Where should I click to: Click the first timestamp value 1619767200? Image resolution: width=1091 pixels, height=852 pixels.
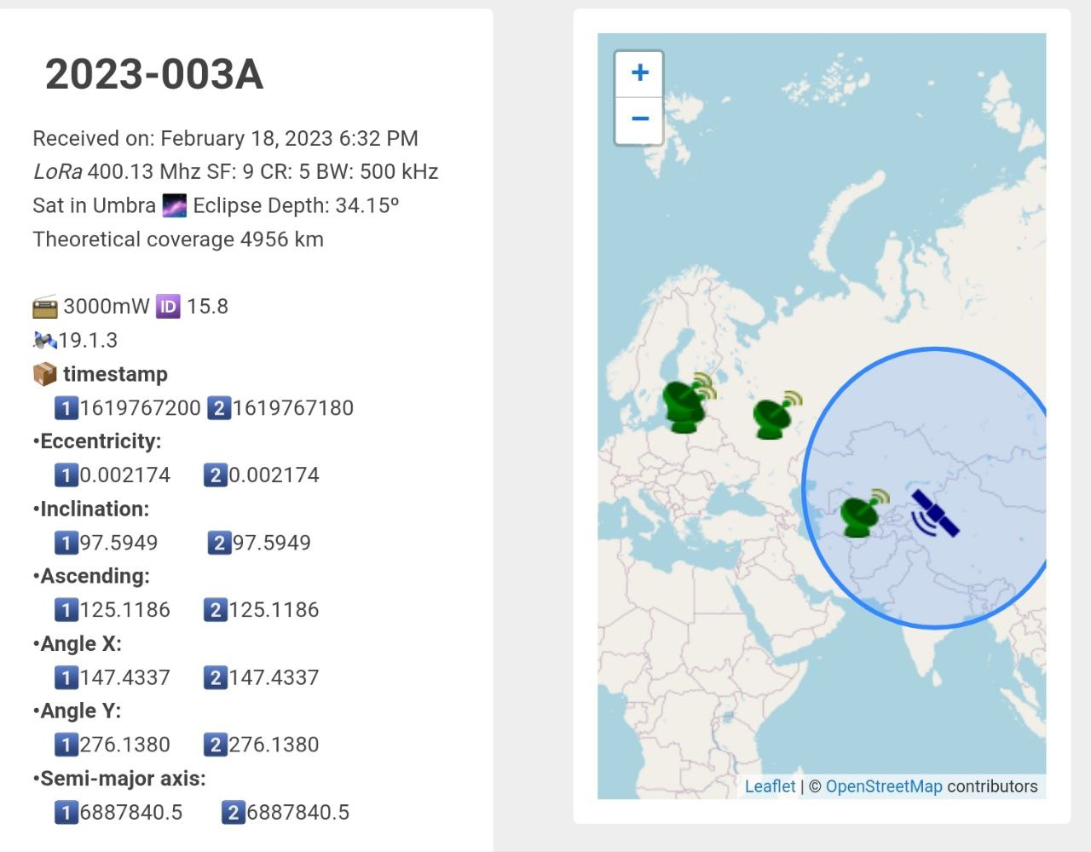(140, 408)
